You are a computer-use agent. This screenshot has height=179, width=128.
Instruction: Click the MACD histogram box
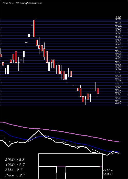coord(70,166)
